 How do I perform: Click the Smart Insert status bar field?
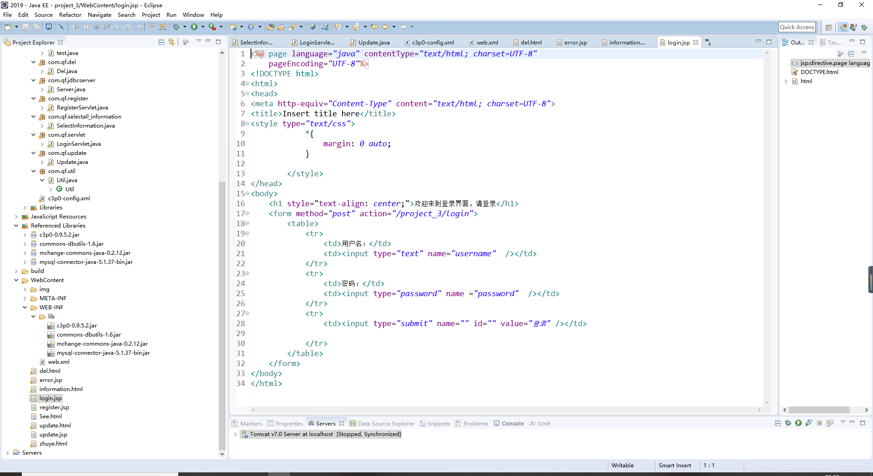(675, 466)
